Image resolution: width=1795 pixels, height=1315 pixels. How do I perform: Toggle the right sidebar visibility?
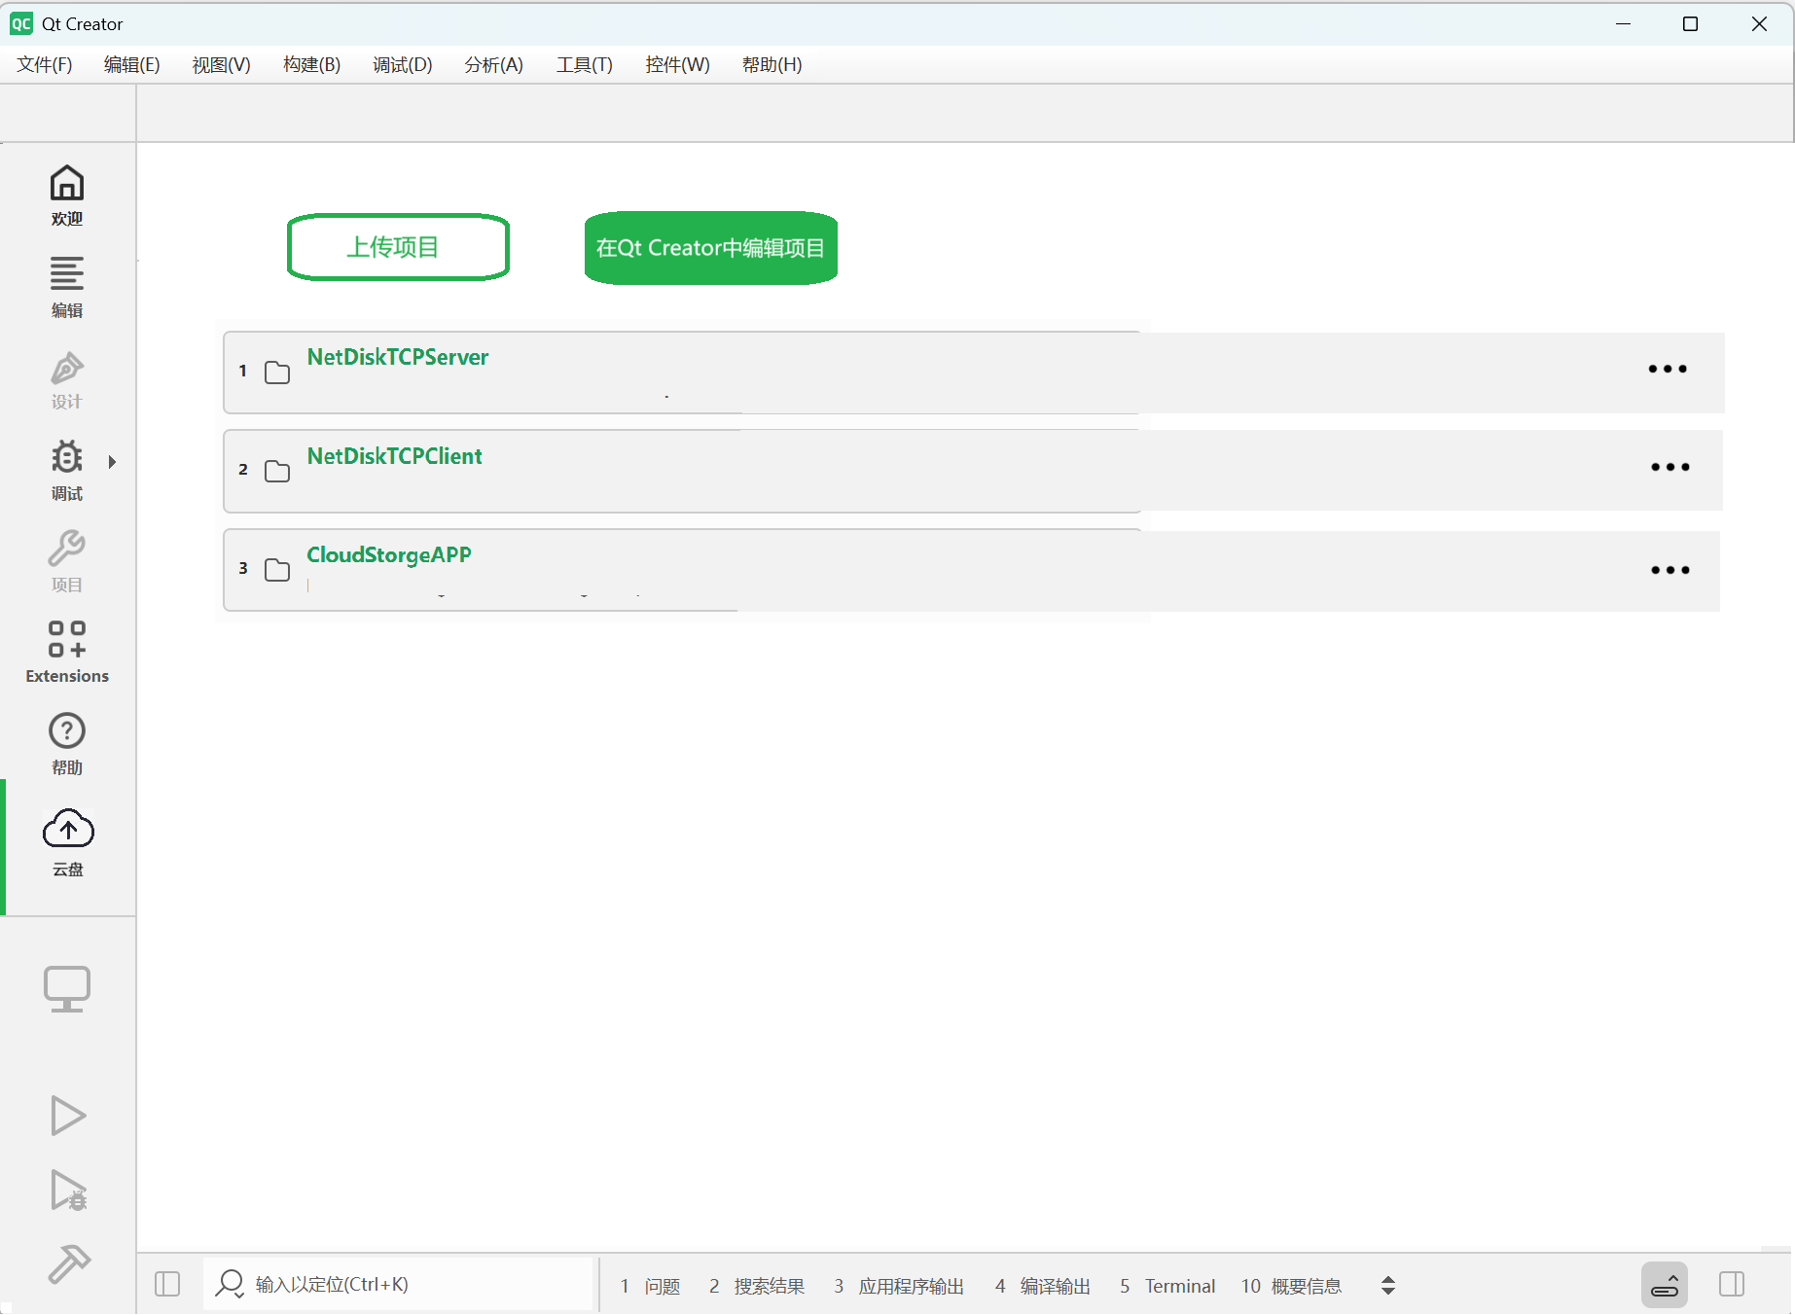[x=1731, y=1284]
